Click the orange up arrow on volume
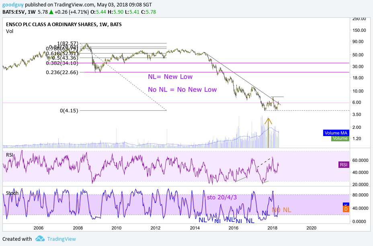This screenshot has width=373, height=246. [268, 132]
